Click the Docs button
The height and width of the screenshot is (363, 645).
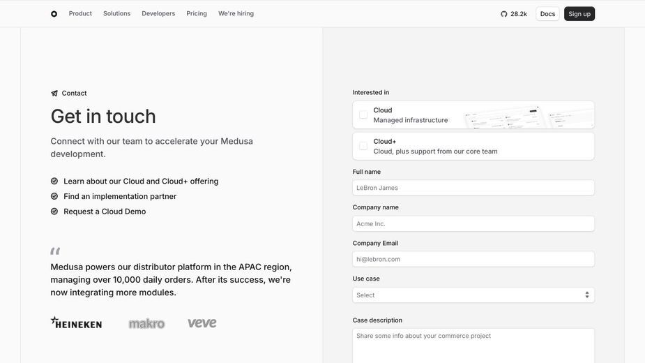pyautogui.click(x=547, y=14)
